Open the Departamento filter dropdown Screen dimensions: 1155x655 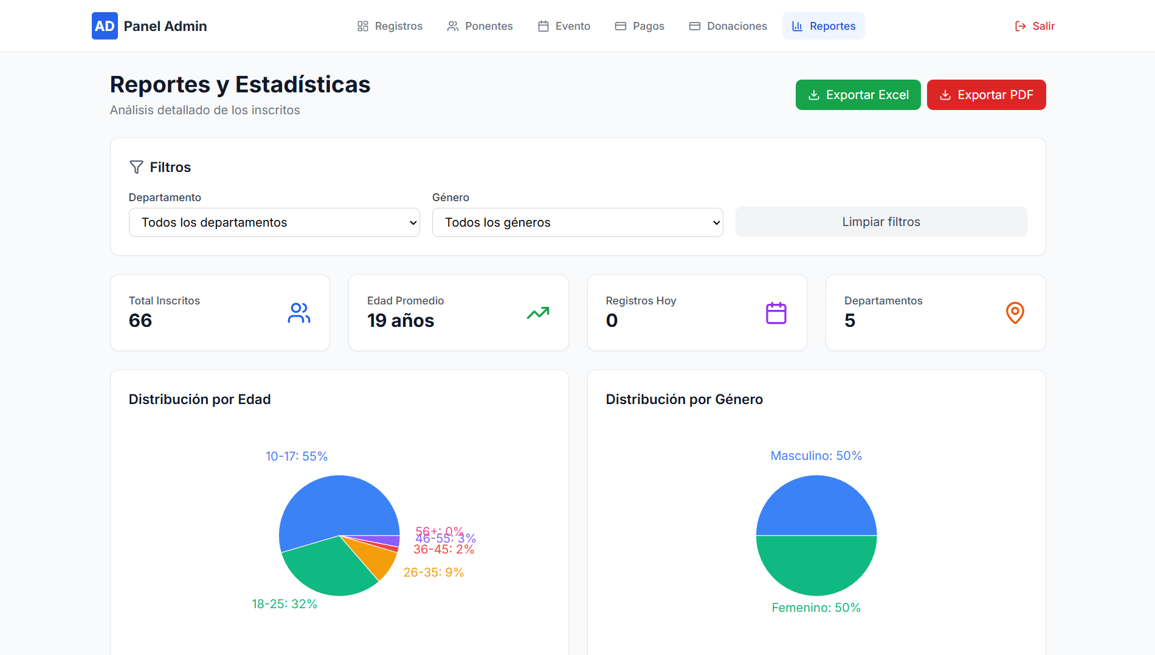274,222
